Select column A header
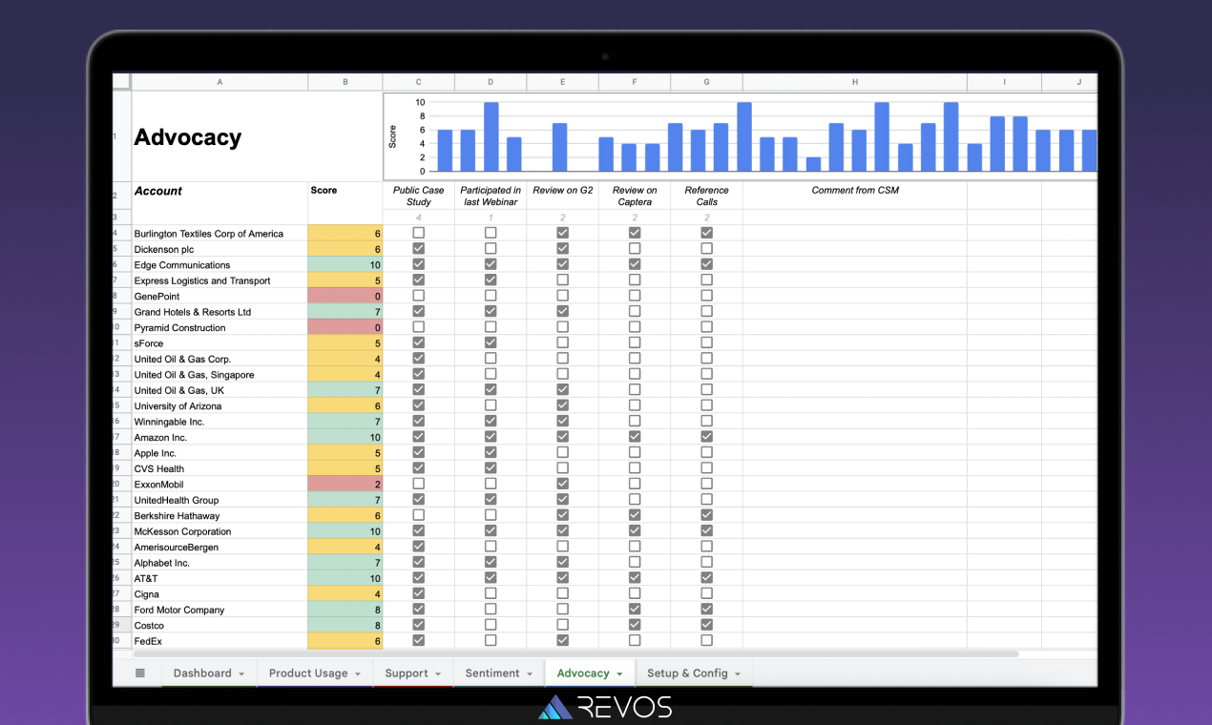 pyautogui.click(x=219, y=82)
